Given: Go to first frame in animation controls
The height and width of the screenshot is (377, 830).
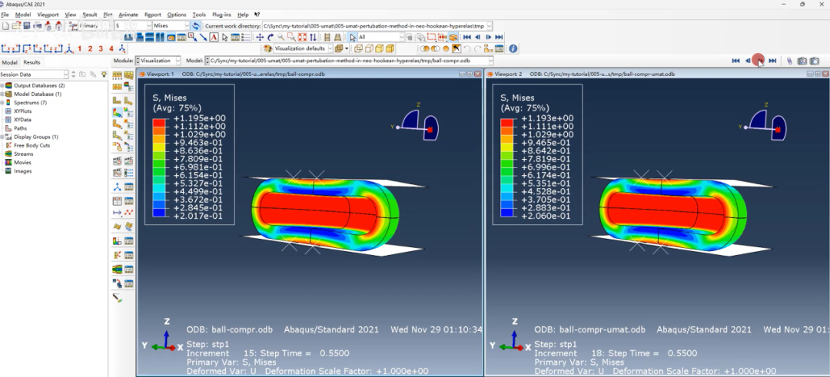Looking at the screenshot, I should pyautogui.click(x=735, y=61).
